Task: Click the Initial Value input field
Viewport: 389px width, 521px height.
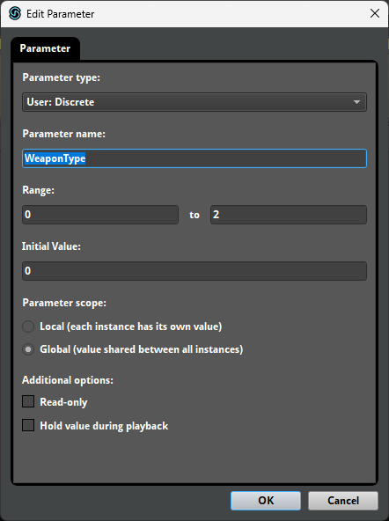Action: tap(194, 271)
